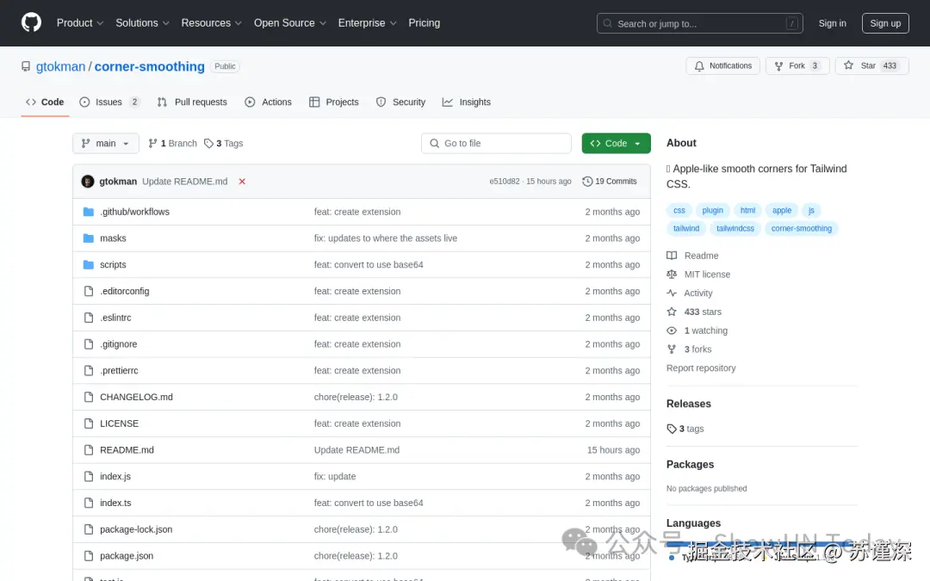Click the bell icon in Notifications button
The width and height of the screenshot is (930, 581).
click(699, 65)
